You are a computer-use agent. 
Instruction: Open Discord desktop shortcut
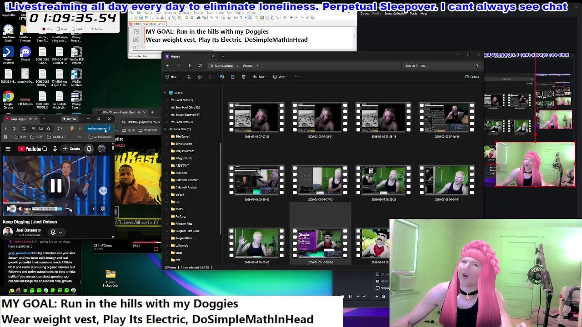point(25,54)
